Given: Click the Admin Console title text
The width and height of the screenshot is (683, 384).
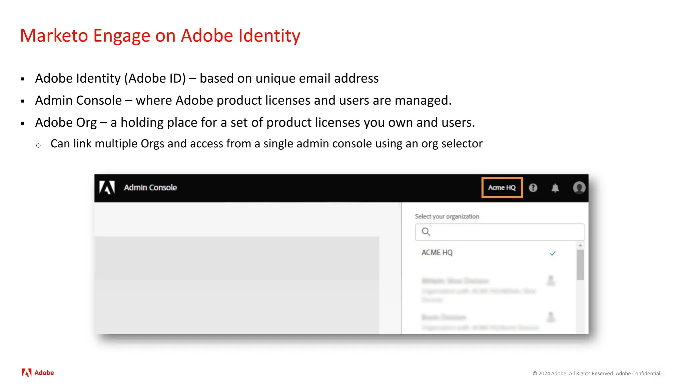Looking at the screenshot, I should [x=150, y=188].
